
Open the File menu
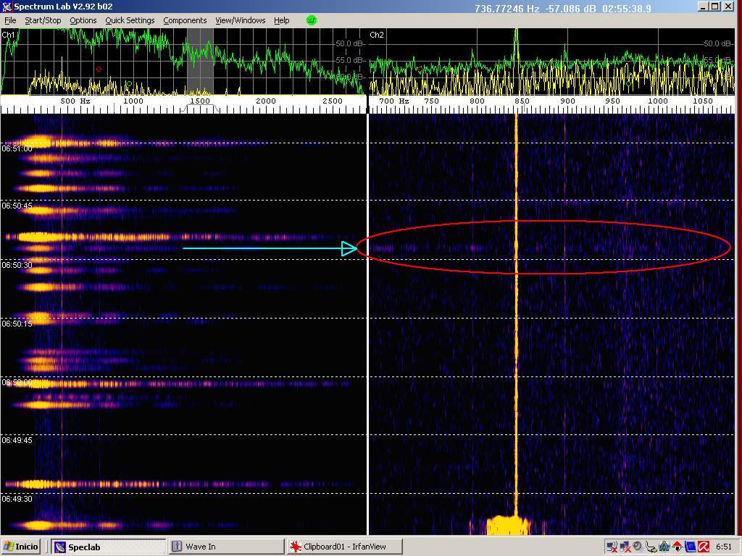click(x=10, y=20)
